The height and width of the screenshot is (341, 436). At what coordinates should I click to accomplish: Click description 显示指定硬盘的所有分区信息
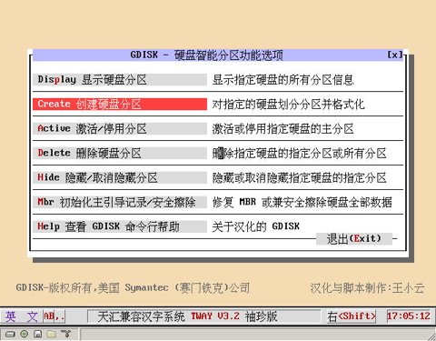[x=283, y=80]
